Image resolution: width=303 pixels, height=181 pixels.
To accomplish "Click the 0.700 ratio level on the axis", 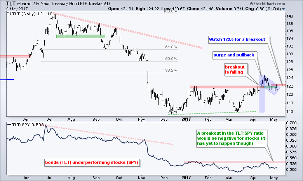I will pos(291,123).
